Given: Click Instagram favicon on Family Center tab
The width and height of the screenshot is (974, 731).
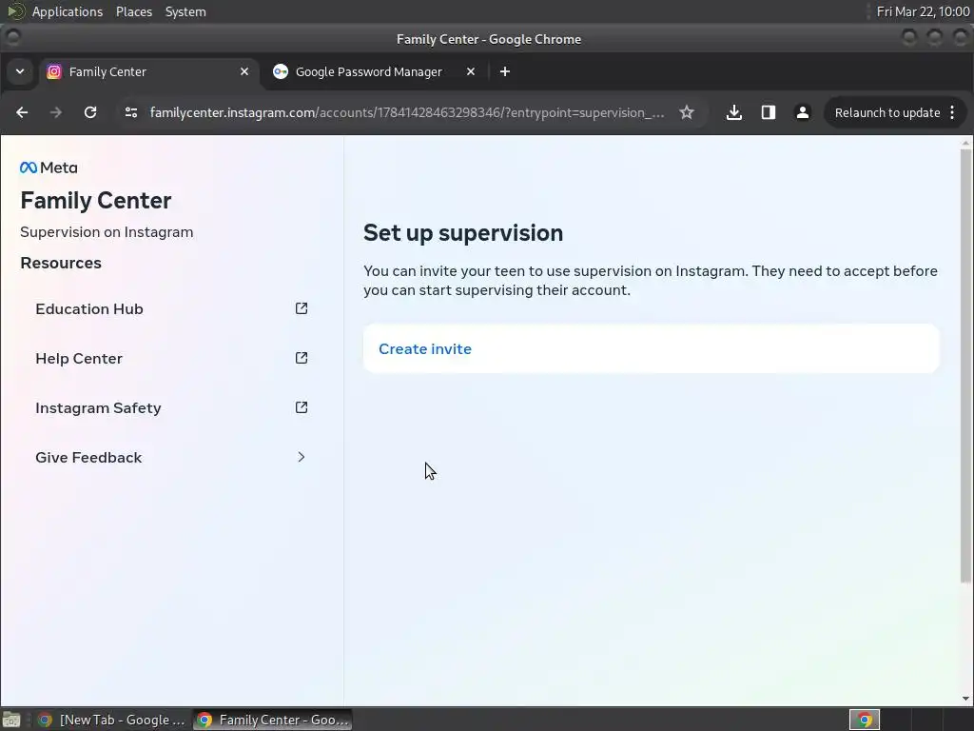Looking at the screenshot, I should coord(54,71).
